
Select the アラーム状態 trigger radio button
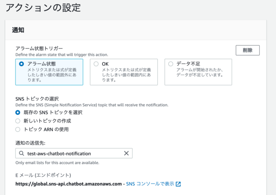coord(22,64)
